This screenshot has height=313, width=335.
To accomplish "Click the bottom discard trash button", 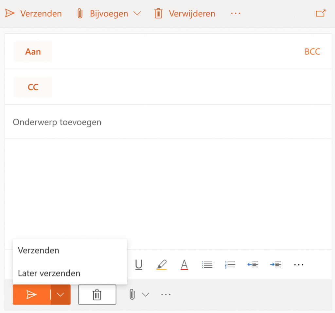I will (97, 295).
